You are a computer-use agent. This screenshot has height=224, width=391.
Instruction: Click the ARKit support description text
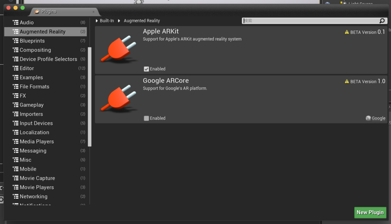(192, 39)
